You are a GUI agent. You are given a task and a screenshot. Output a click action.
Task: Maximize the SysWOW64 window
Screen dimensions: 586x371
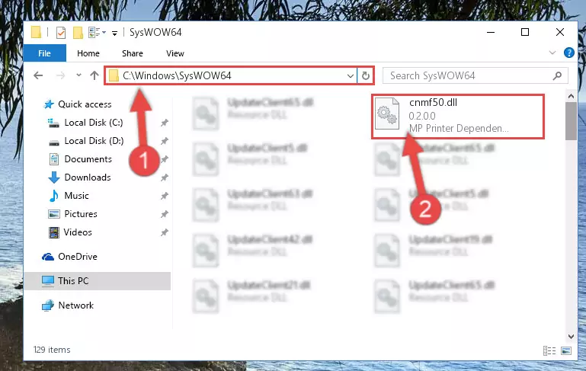tap(525, 33)
